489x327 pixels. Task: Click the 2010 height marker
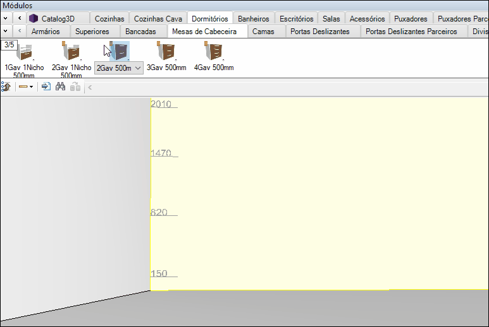(161, 104)
